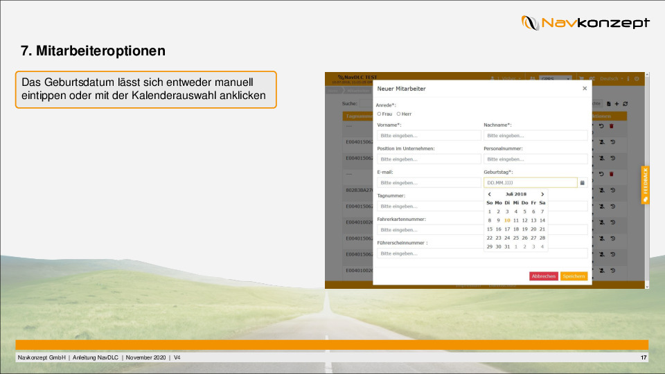The image size is (665, 374).
Task: Click the refresh icon in the list toolbar
Action: 625,103
